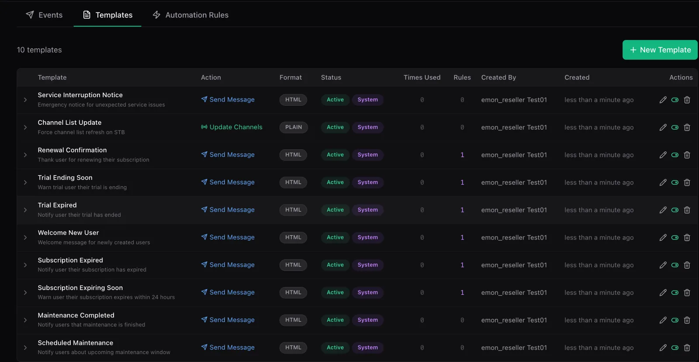This screenshot has height=362, width=699.
Task: Edit the Channel List Update template
Action: click(663, 127)
